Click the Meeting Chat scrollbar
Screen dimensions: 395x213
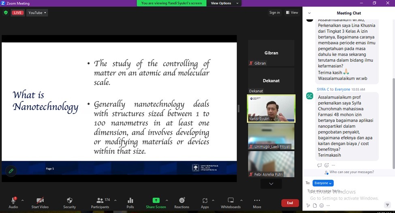tap(393, 123)
